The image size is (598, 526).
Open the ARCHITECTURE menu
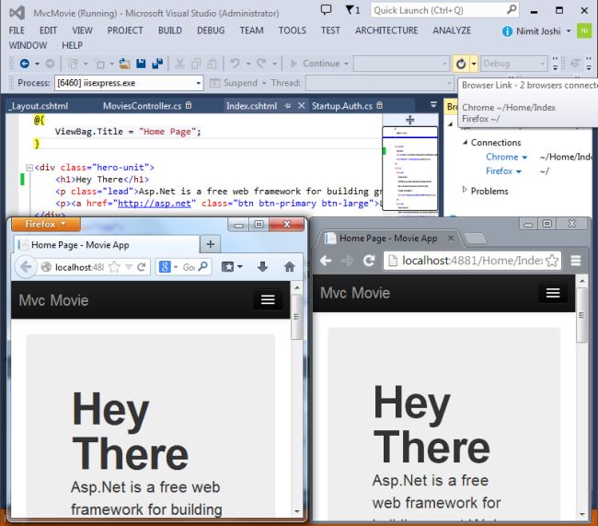coord(386,30)
